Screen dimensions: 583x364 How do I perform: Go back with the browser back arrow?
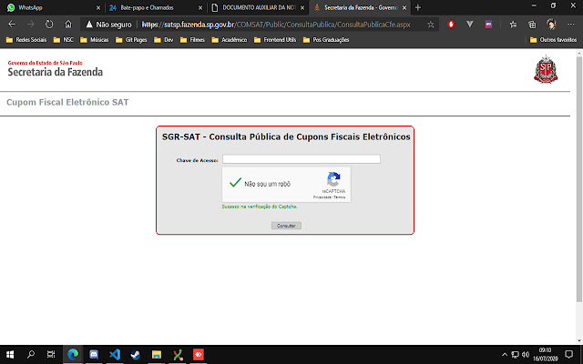(12, 25)
